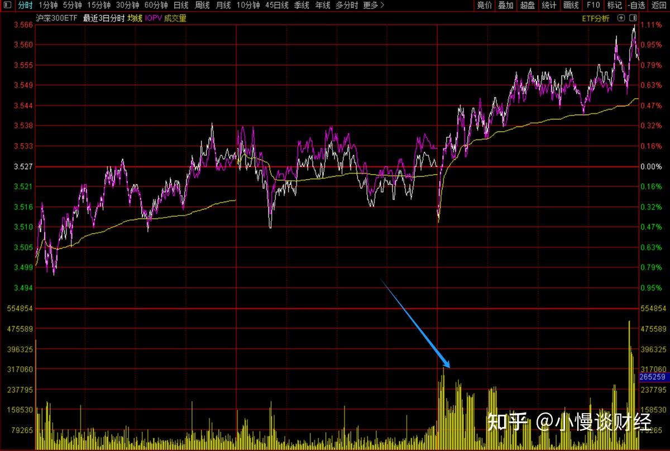Click the side panel toggle icon near ETF分析
The height and width of the screenshot is (451, 670).
pos(632,18)
